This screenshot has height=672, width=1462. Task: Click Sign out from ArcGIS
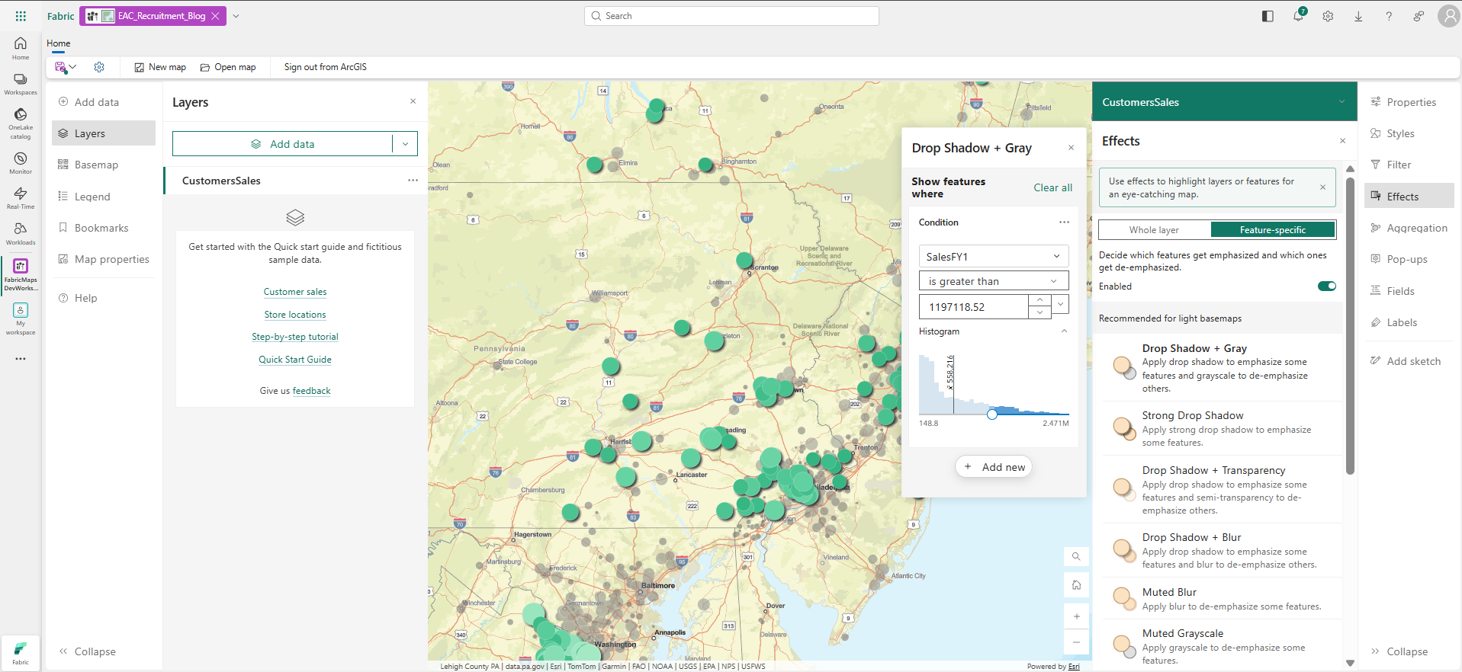326,67
